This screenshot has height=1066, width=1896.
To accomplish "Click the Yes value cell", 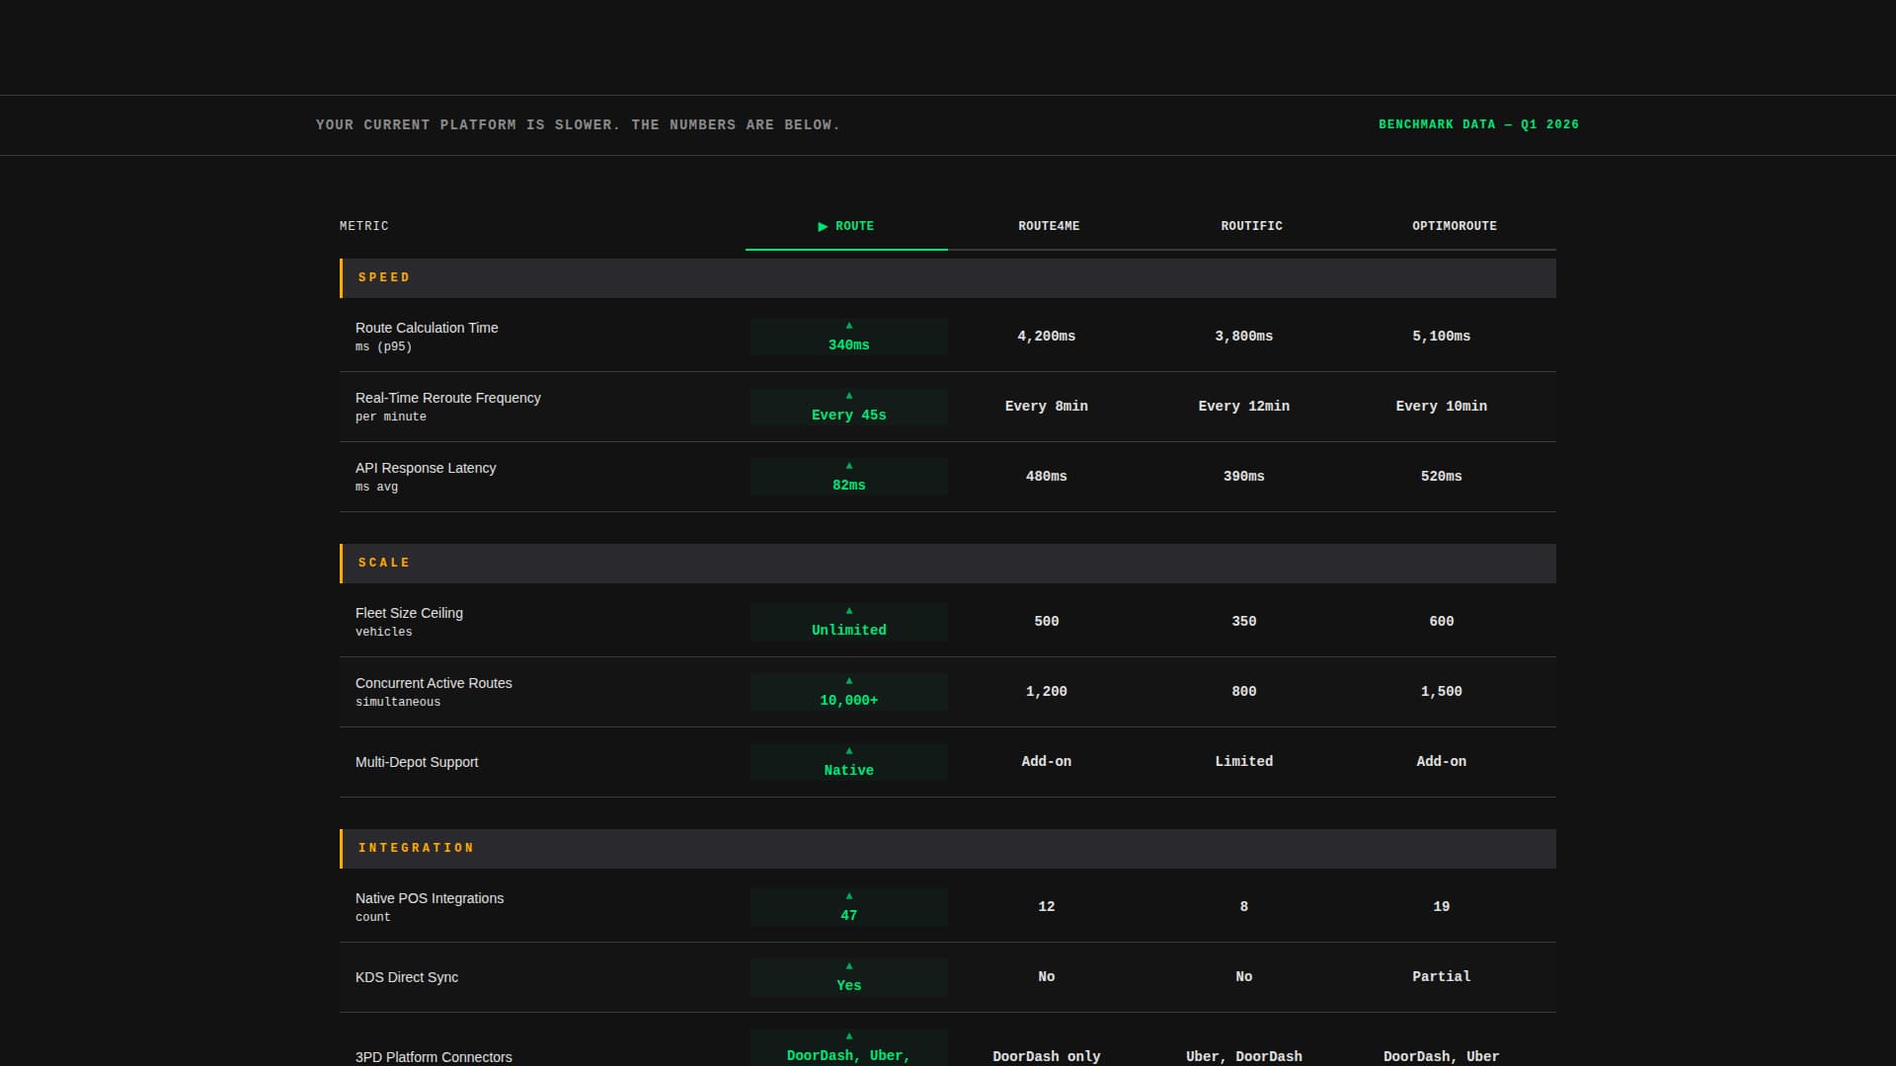I will tap(849, 977).
